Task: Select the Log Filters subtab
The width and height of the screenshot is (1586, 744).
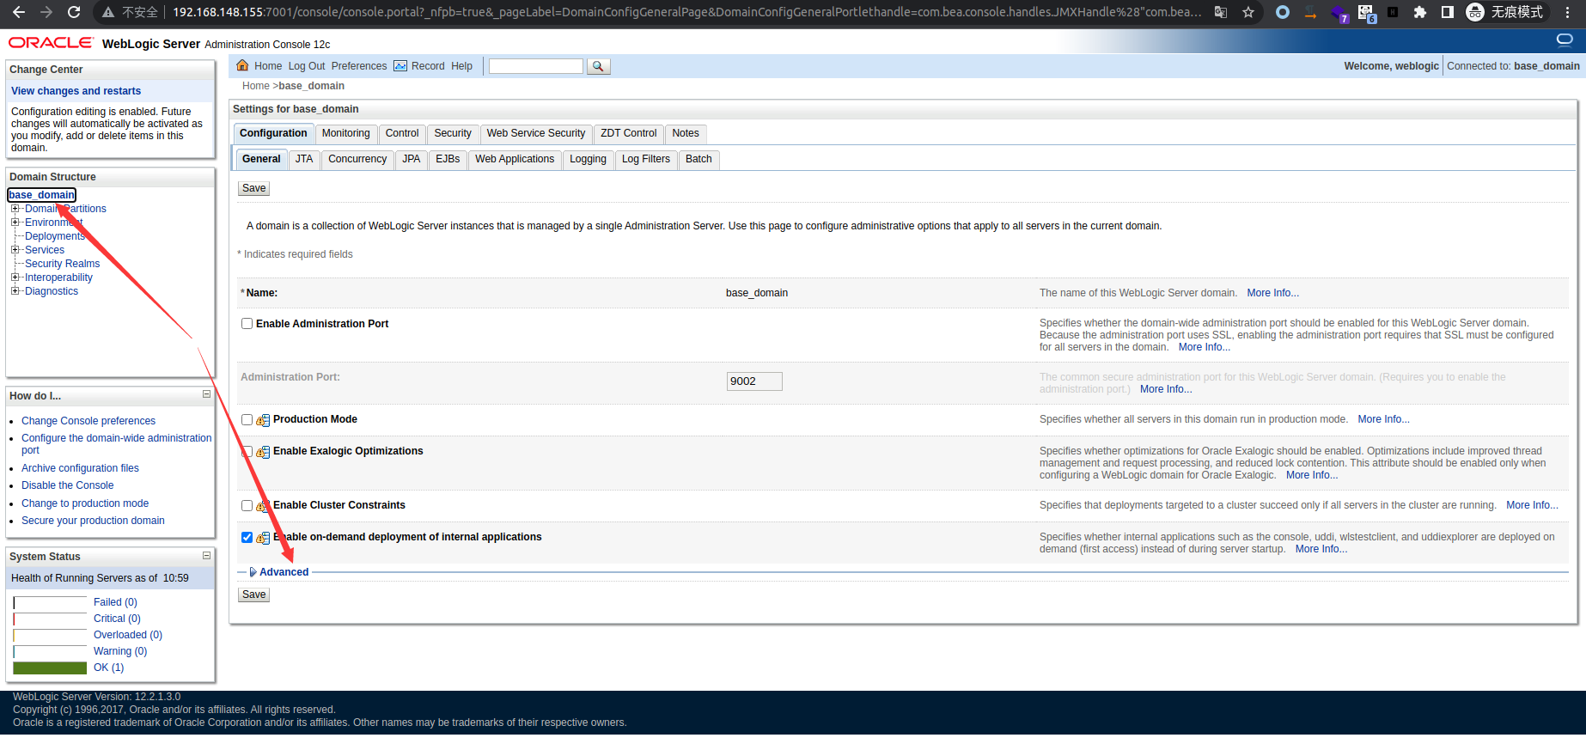Action: click(x=645, y=159)
